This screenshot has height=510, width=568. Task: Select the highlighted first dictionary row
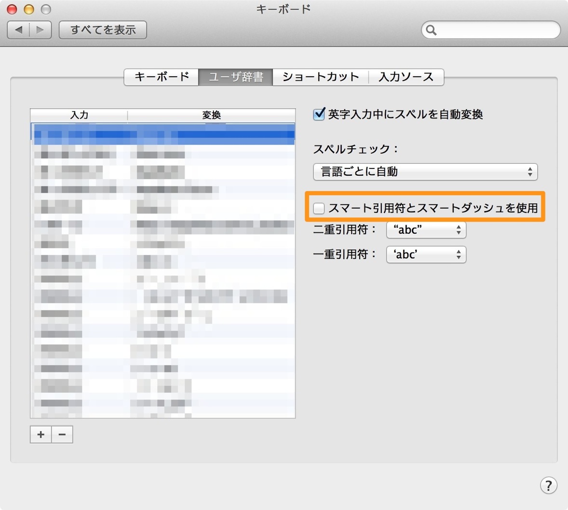click(x=163, y=134)
